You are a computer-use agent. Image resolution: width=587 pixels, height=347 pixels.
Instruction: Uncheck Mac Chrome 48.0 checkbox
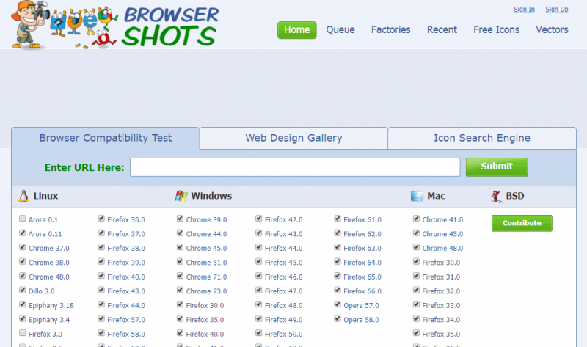click(416, 247)
